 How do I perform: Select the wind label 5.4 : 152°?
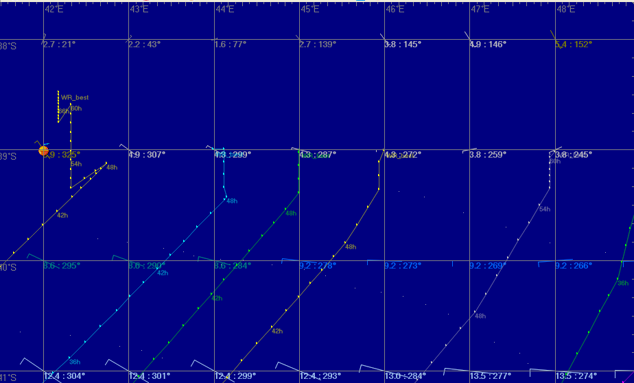573,45
